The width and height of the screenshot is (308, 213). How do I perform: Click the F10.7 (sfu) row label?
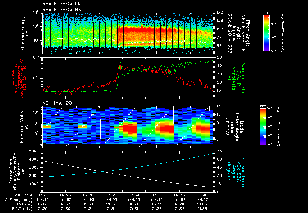pyautogui.click(x=22, y=209)
